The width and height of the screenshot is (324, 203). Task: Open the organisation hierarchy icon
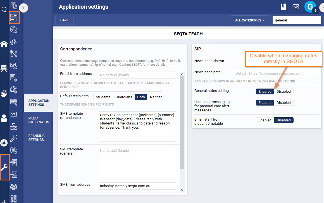14,126
